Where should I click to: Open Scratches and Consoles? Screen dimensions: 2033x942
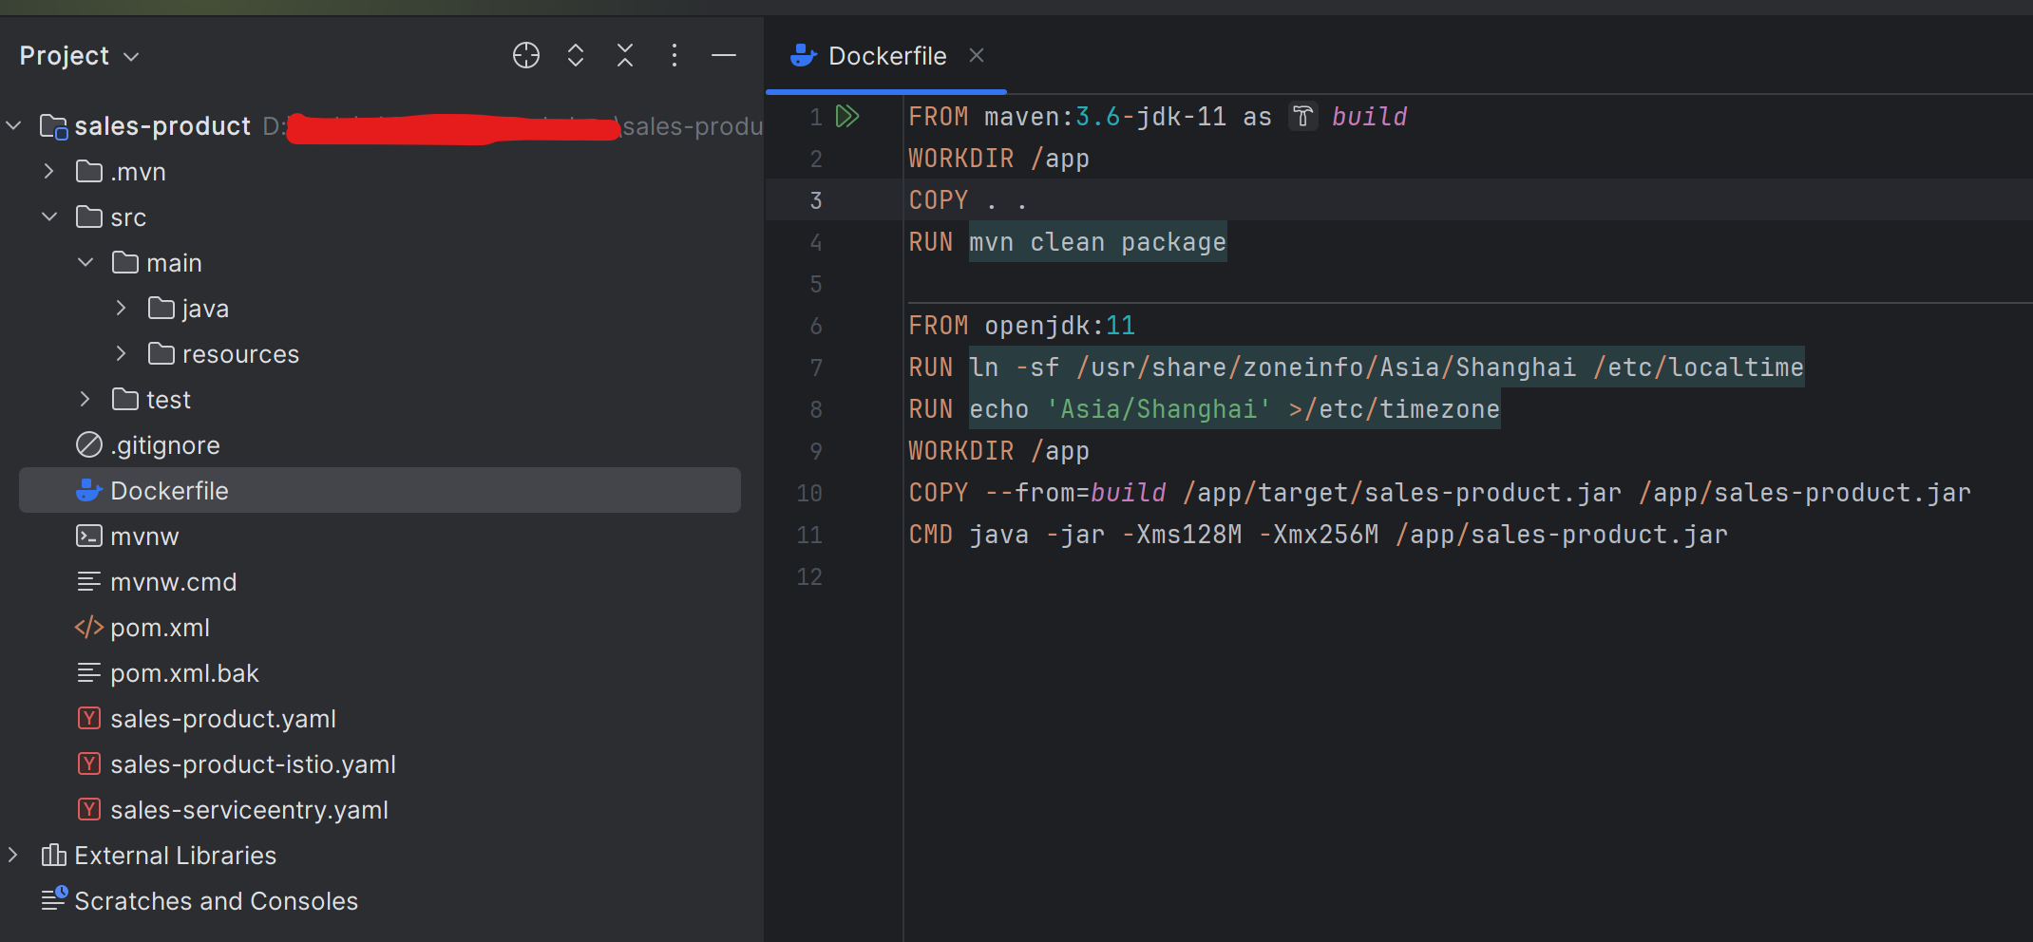coord(216,901)
